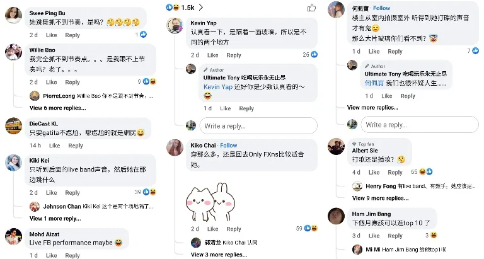Reply to DieCast KL's comment
This screenshot has height=259, width=484.
(76, 146)
